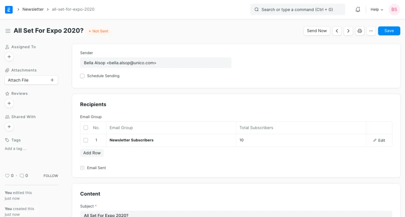Viewport: 405px width, 217px height.
Task: Save the newsletter
Action: click(389, 31)
